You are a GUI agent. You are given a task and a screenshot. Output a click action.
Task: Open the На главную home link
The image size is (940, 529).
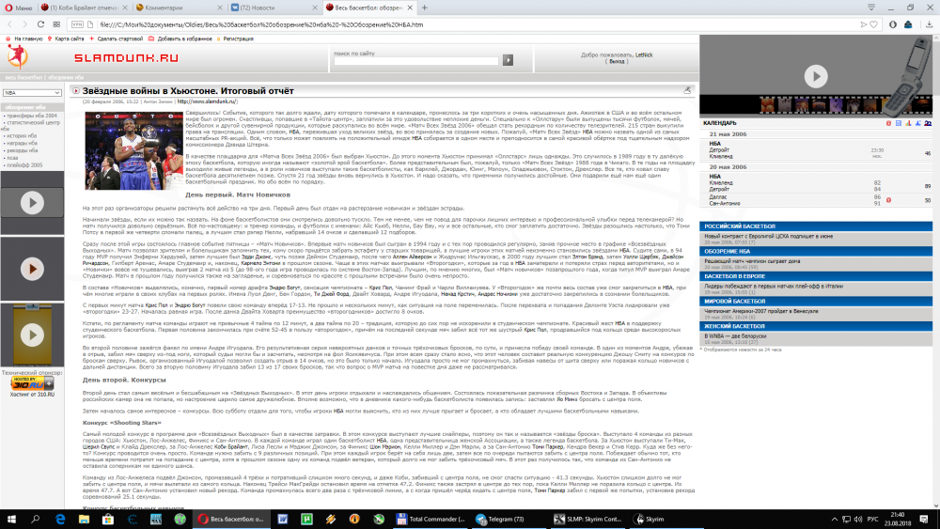point(27,39)
